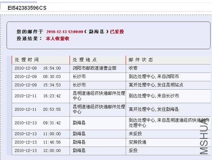212x160 pixels.
Task: Click '妥投' status in the last table row
Action: [133, 151]
